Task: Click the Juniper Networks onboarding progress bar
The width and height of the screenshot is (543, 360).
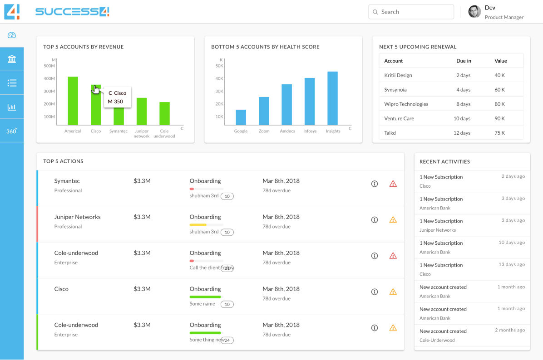Action: 206,225
